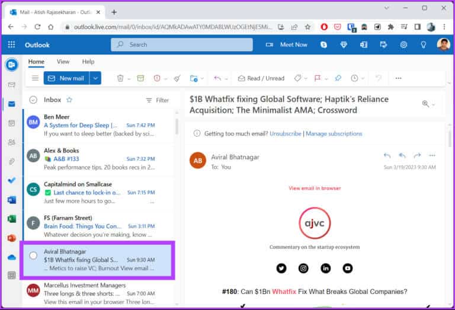
Task: Open the Alex & Books A&B #133 email
Action: pyautogui.click(x=99, y=159)
